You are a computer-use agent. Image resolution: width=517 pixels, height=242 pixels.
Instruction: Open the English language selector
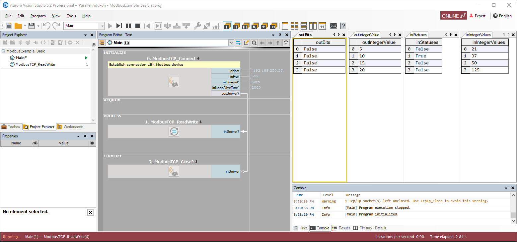pyautogui.click(x=502, y=16)
